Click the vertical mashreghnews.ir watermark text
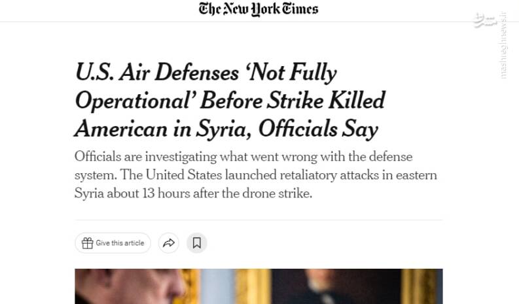Screen dimensions: 519x304 coord(503,44)
